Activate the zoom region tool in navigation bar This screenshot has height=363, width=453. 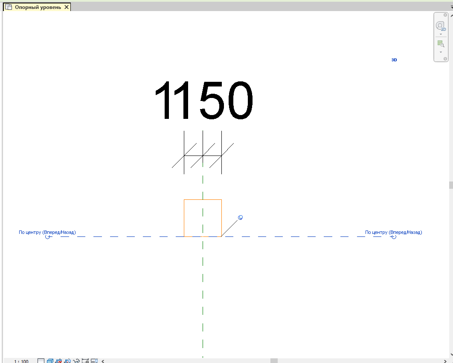pos(441,44)
